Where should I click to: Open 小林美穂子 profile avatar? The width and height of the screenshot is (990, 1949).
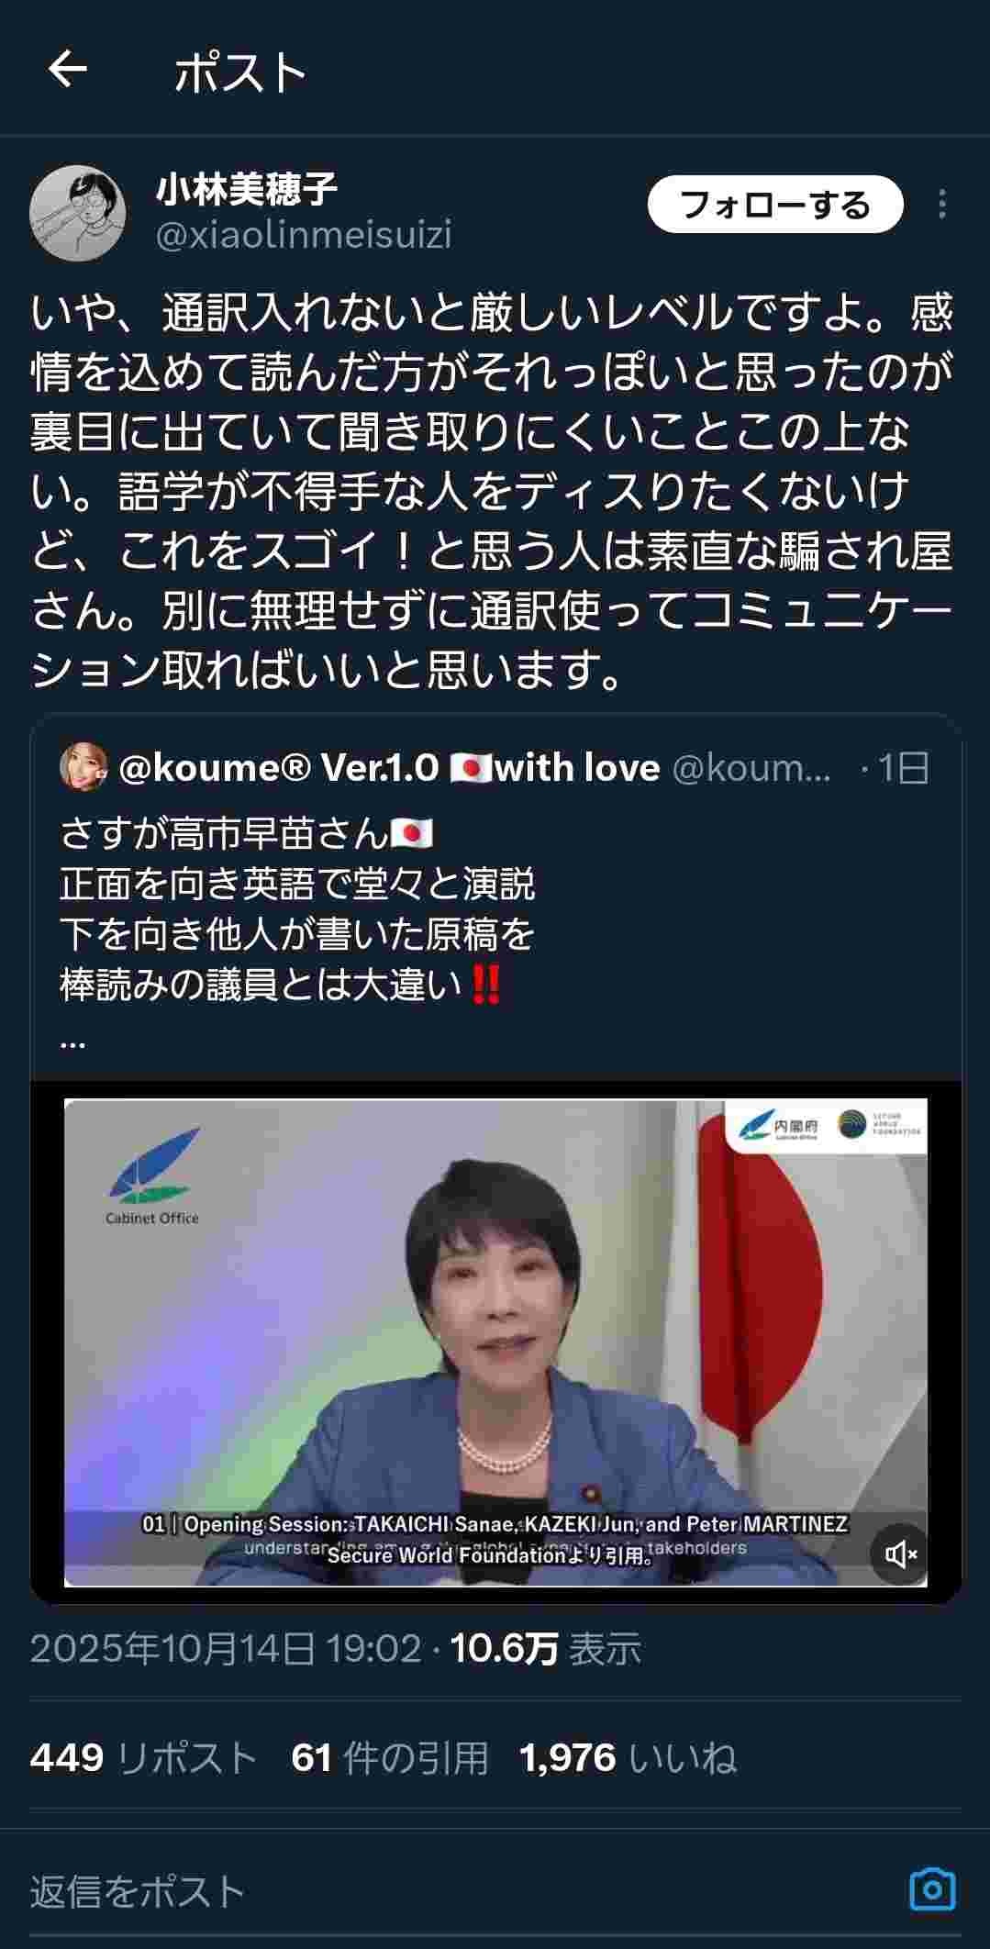pos(78,213)
